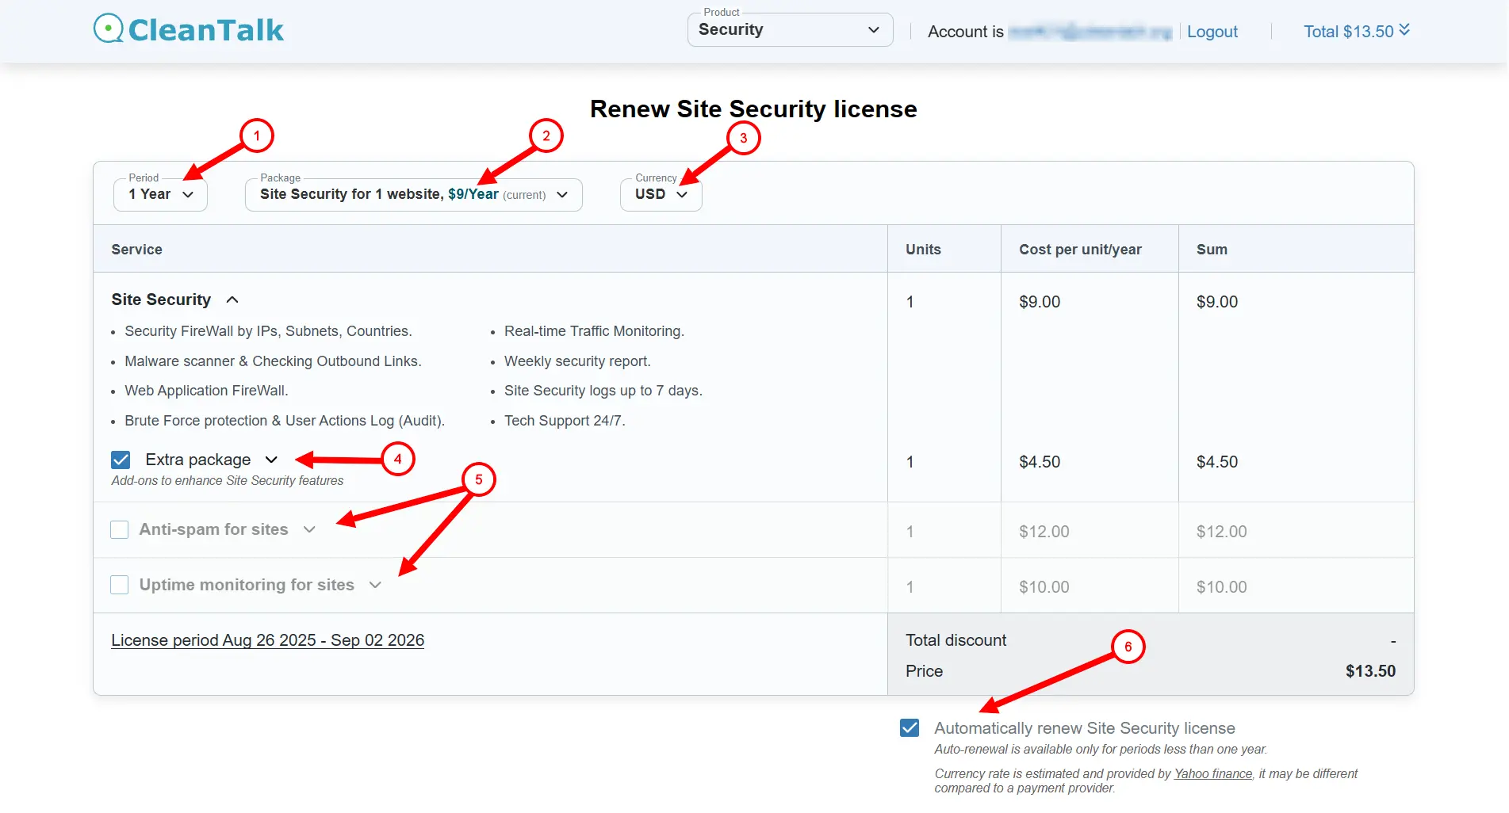Collapse the Site Security section chevron
1509x813 pixels.
coord(232,300)
